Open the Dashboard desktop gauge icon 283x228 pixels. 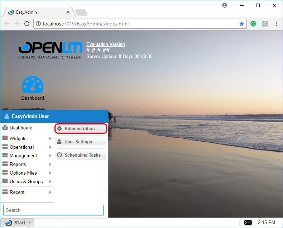click(33, 85)
